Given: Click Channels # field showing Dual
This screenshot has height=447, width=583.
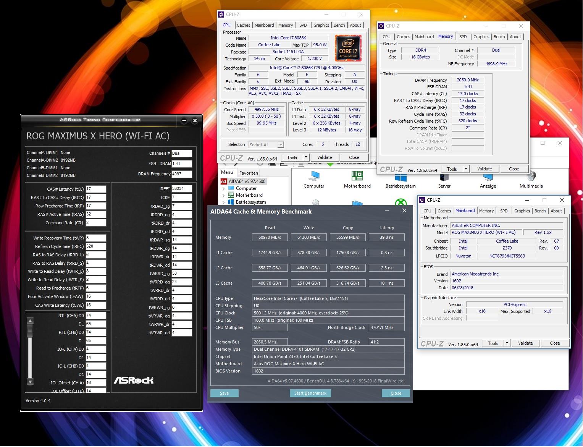Looking at the screenshot, I should [x=182, y=153].
